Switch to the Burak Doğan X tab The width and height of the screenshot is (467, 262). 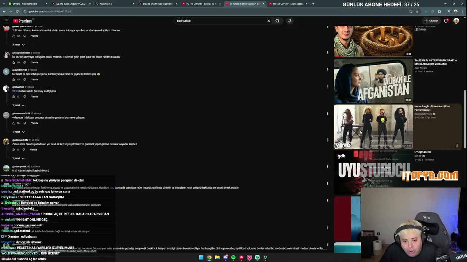pos(72,4)
